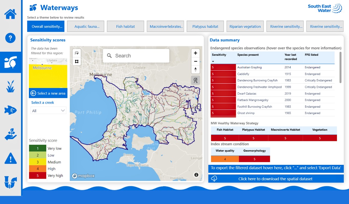Open the warning triangle sidebar icon
The width and height of the screenshot is (349, 204).
pos(10,158)
